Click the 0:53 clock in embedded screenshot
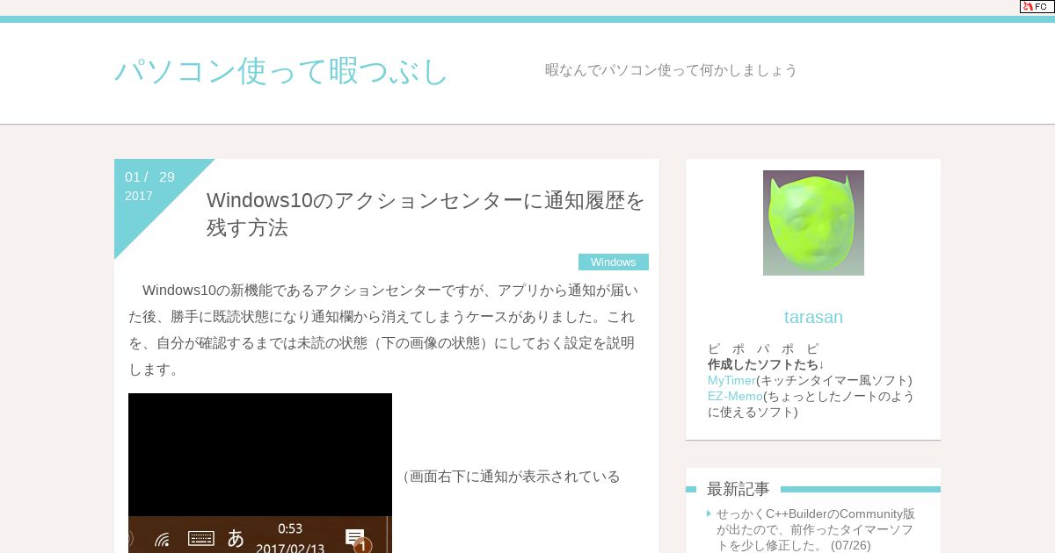 290,528
